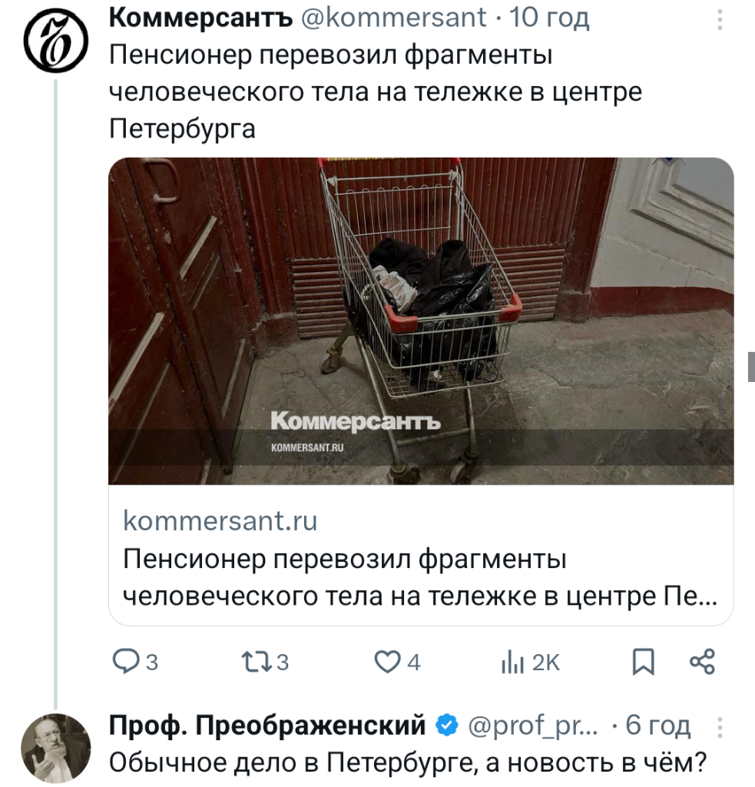The image size is (755, 787).
Task: Click the "10 год" tweet timestamp
Action: click(x=548, y=17)
